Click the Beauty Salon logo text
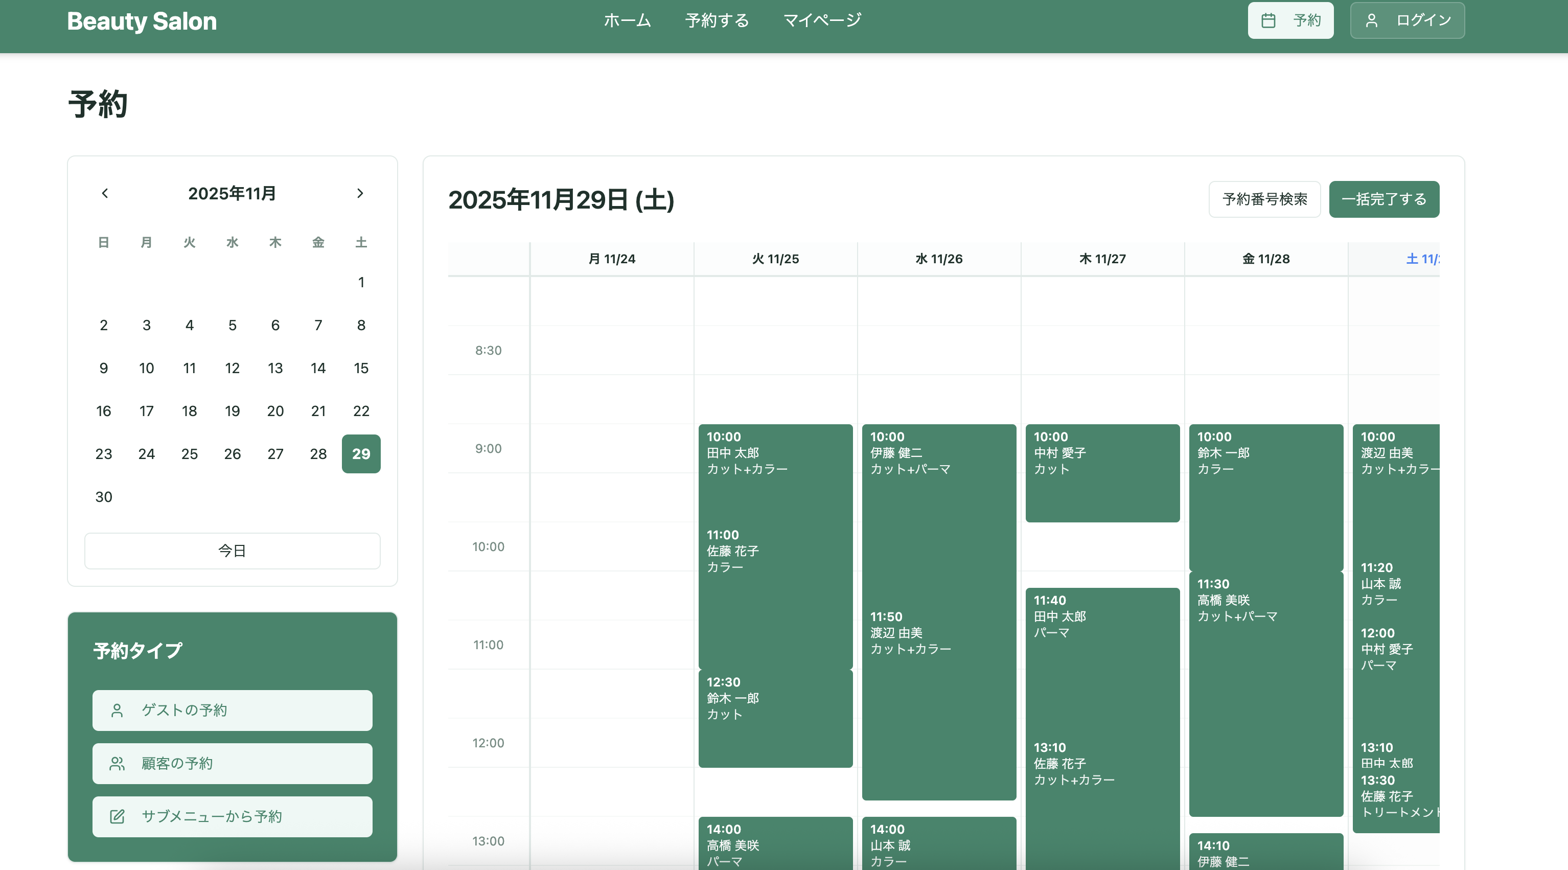Screen dimensions: 1568x870 (142, 20)
